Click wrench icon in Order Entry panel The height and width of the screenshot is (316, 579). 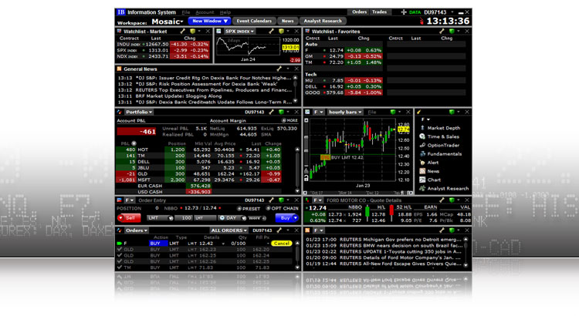pyautogui.click(x=272, y=200)
